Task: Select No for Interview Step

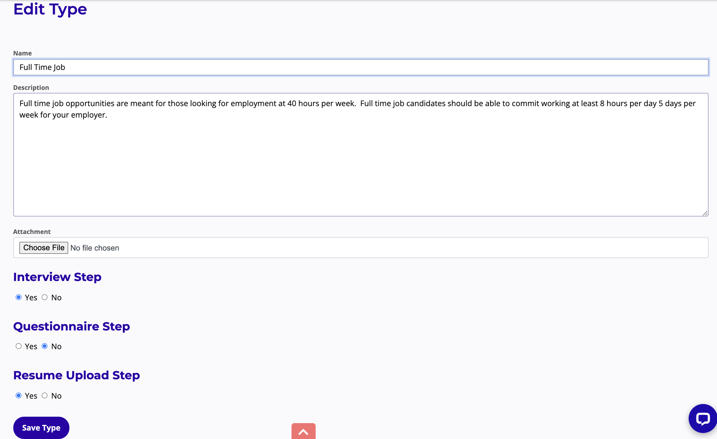Action: coord(45,297)
